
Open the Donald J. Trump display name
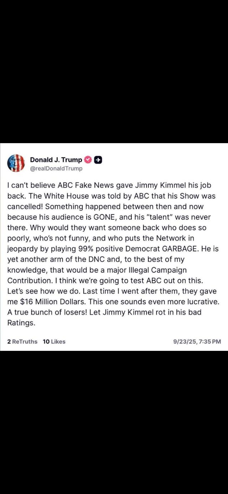[56, 160]
